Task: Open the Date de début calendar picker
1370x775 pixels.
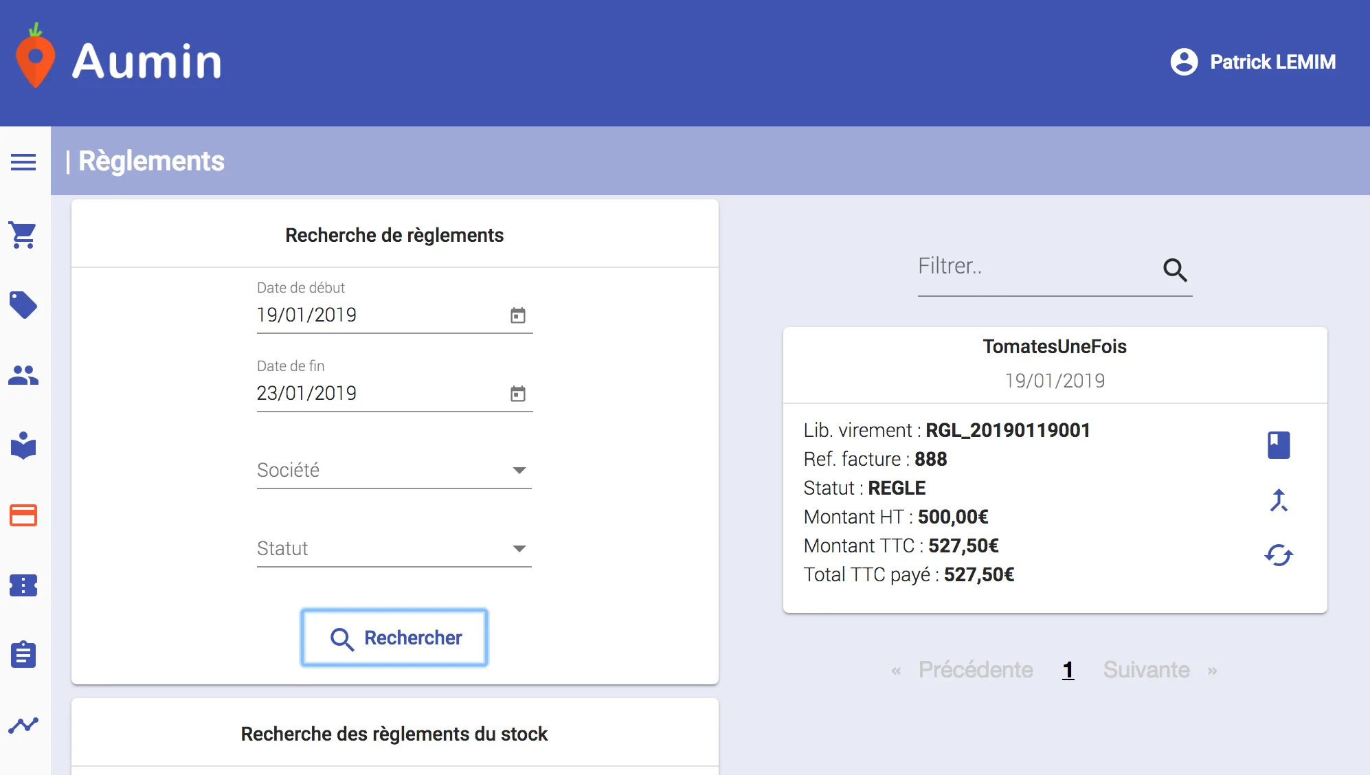Action: [518, 315]
